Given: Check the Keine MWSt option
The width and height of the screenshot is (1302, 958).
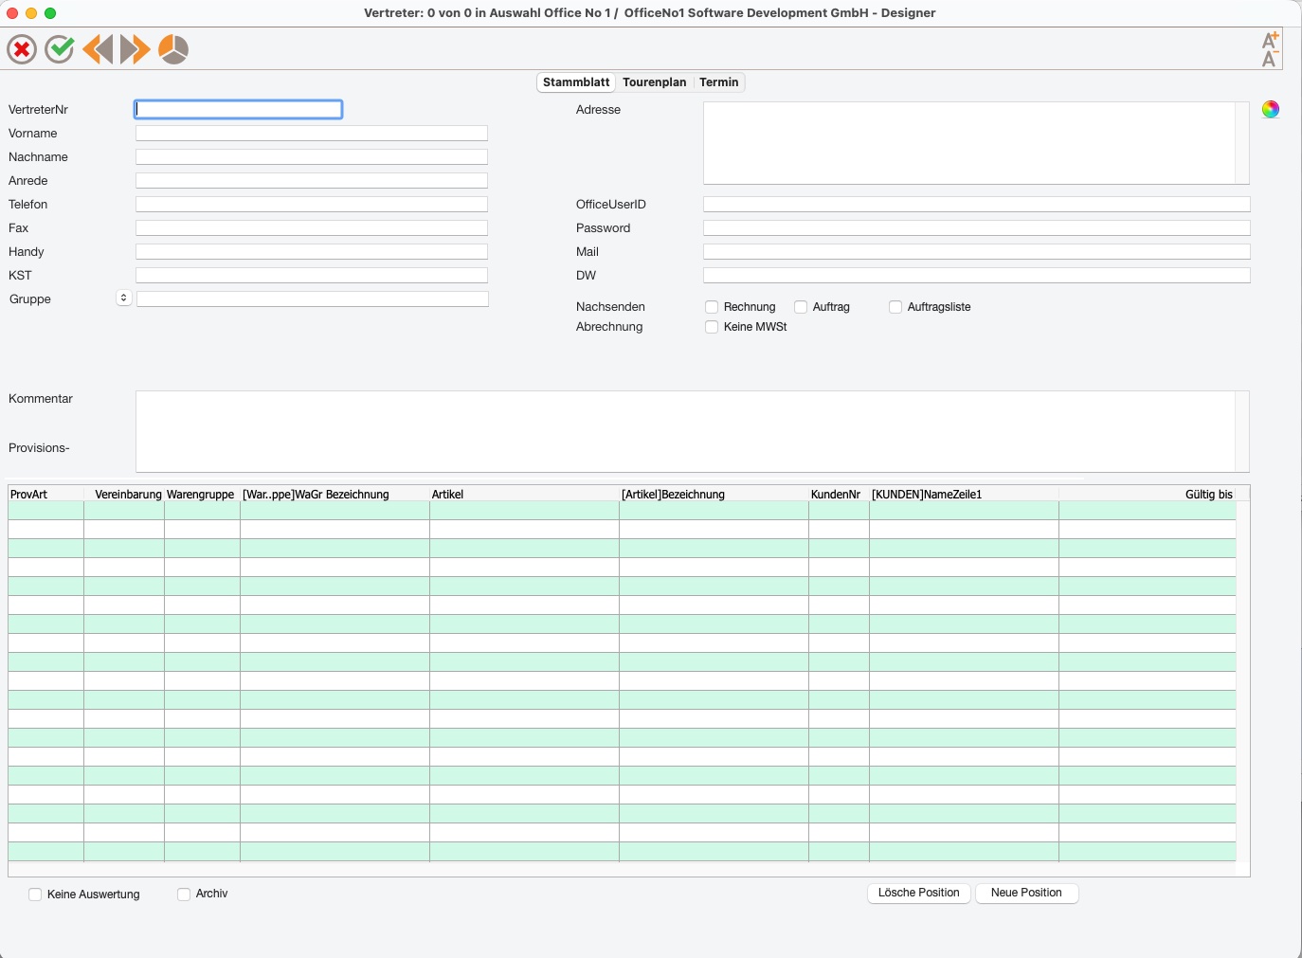Looking at the screenshot, I should 712,327.
